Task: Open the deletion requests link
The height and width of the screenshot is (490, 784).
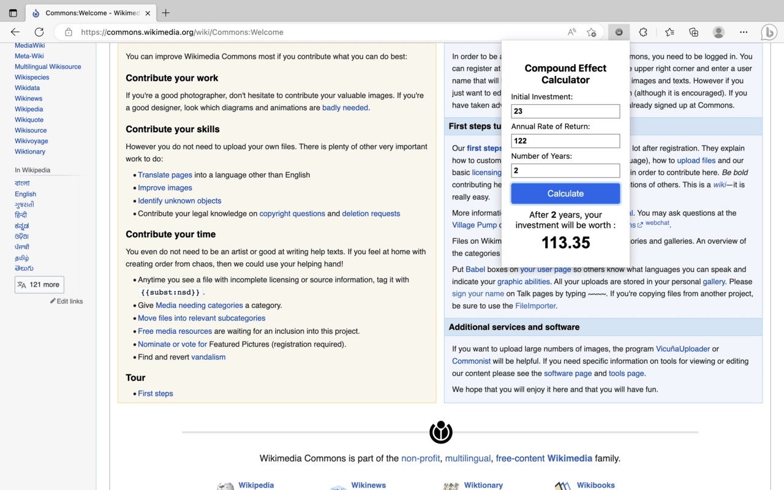Action: pyautogui.click(x=371, y=214)
